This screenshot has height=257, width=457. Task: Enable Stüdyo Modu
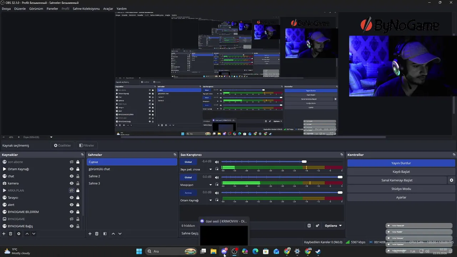click(401, 189)
